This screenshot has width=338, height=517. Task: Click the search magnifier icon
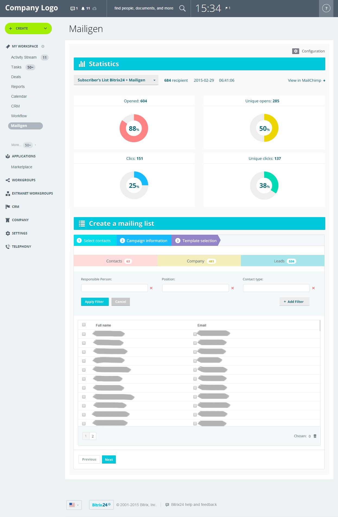click(x=183, y=8)
